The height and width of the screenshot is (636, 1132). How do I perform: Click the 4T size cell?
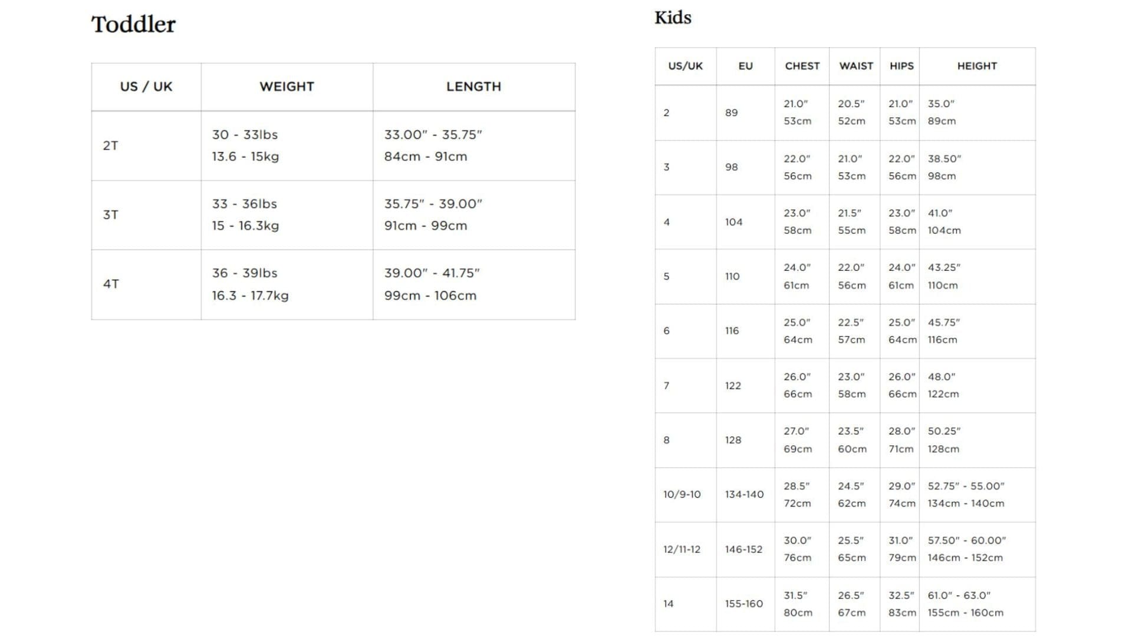111,284
